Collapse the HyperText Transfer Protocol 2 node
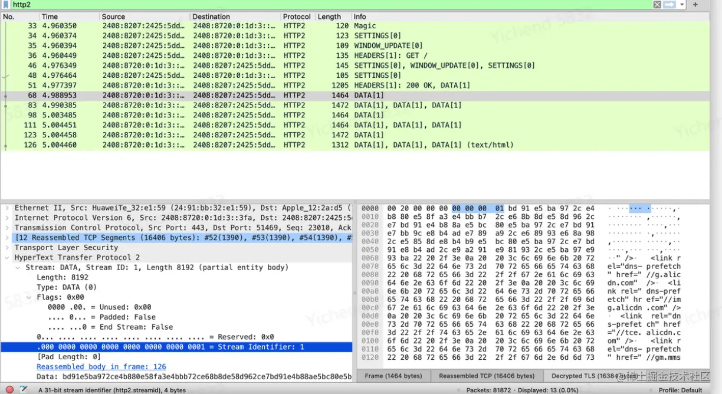722x394 pixels. pyautogui.click(x=5, y=257)
